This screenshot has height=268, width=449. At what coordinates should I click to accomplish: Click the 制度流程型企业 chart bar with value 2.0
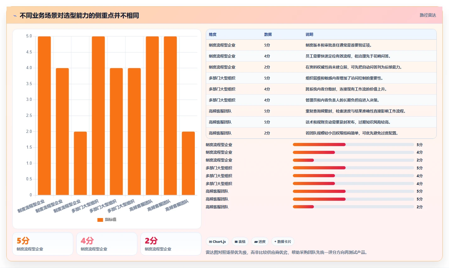80,163
